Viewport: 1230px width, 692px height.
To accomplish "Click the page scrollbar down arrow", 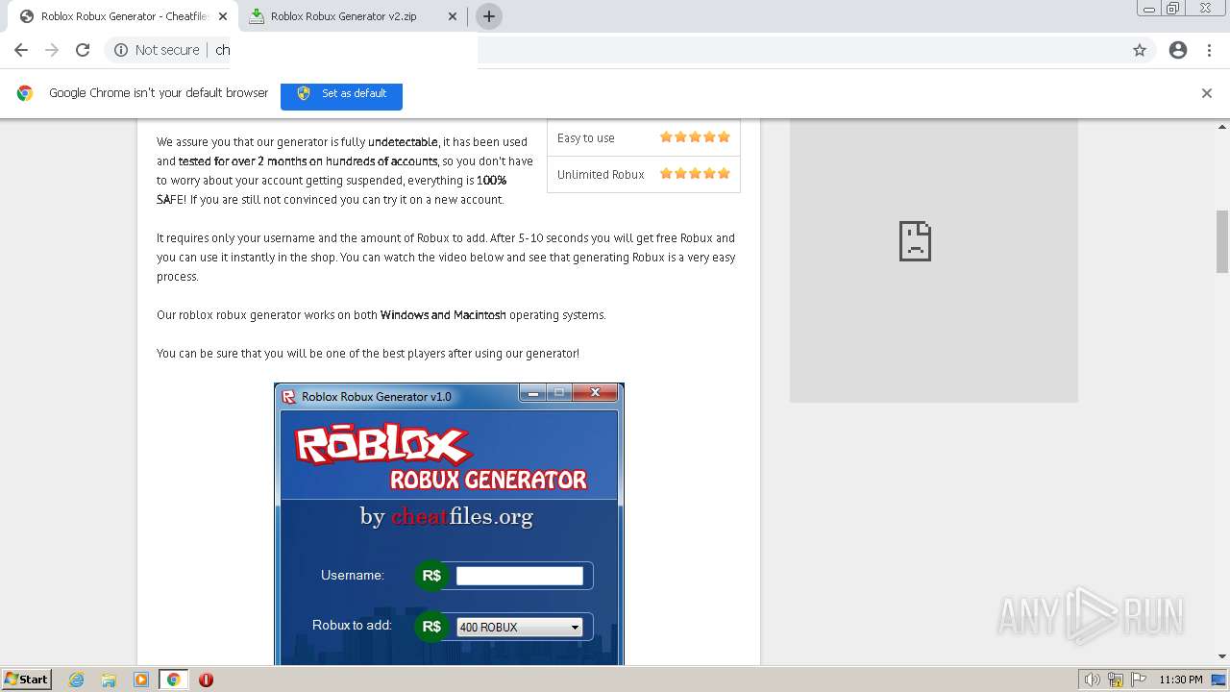I will point(1222,656).
